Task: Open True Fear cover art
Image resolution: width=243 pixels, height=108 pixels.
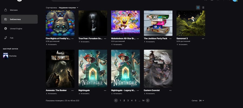Action: [93, 23]
